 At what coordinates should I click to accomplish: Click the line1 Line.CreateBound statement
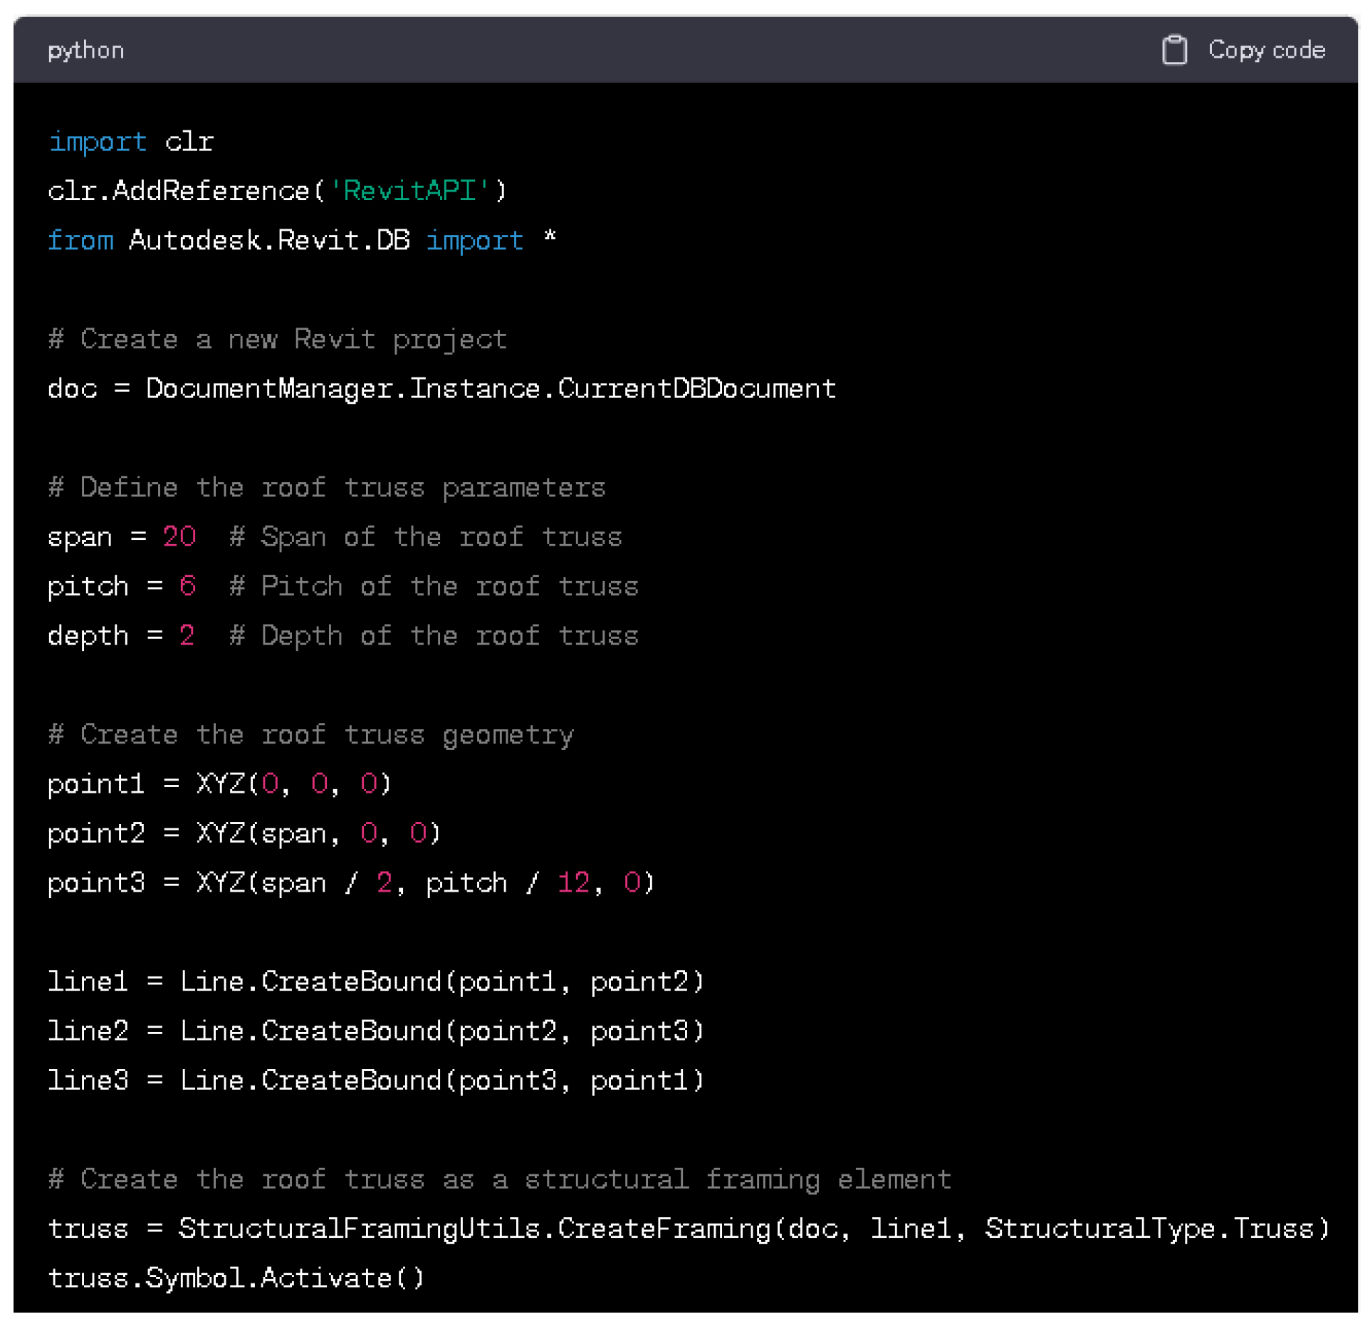[x=375, y=982]
